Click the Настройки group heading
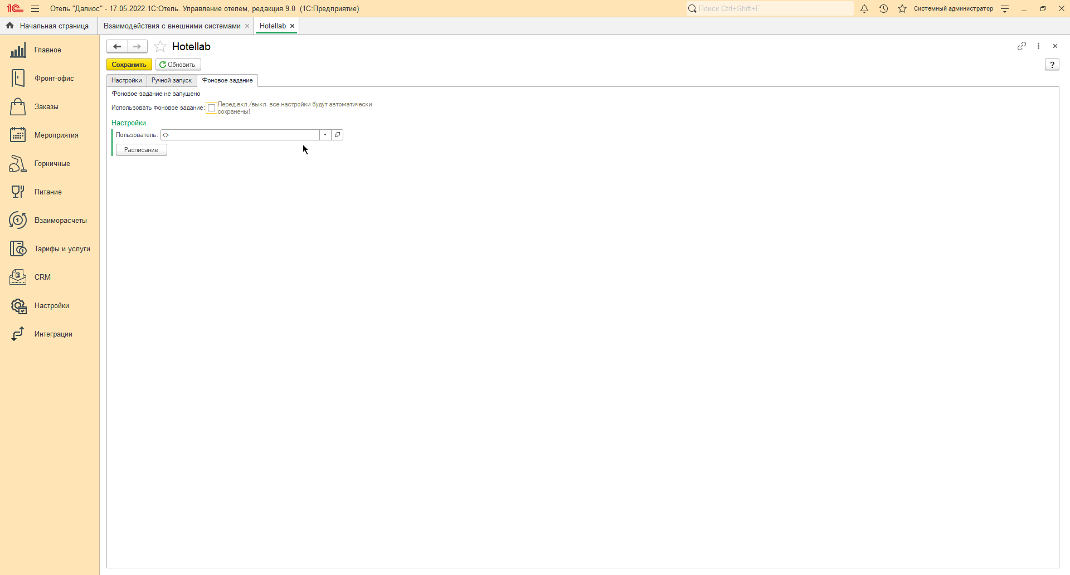Screen dimensions: 1070x575 (129, 123)
